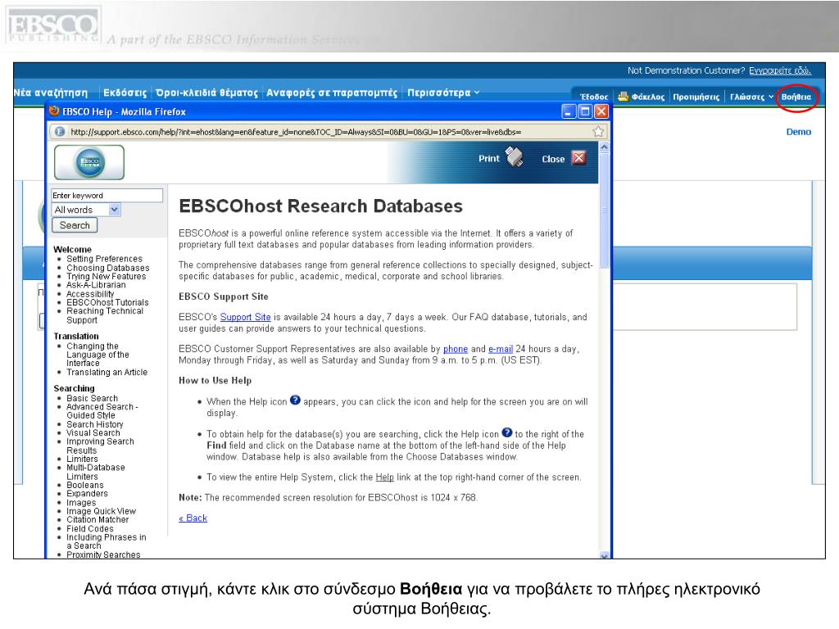This screenshot has height=629, width=839.
Task: Click the e-mail link
Action: pyautogui.click(x=501, y=349)
